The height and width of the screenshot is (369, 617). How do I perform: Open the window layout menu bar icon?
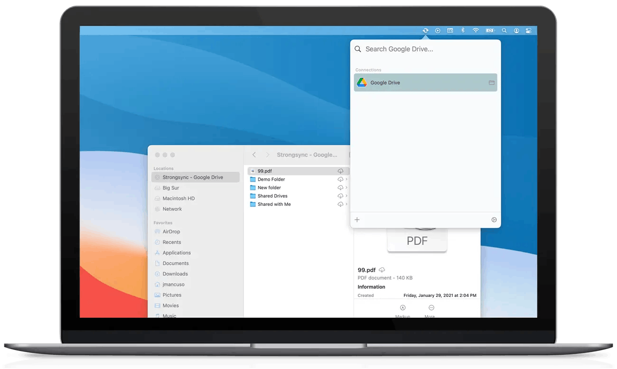pos(450,30)
